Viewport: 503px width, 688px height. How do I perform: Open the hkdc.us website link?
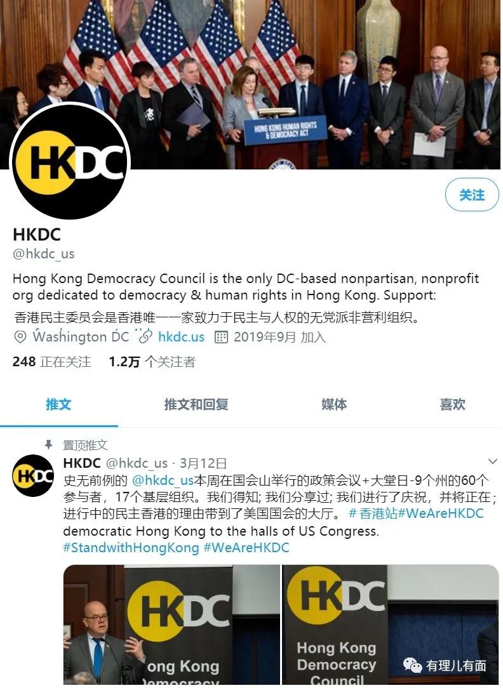(x=181, y=337)
